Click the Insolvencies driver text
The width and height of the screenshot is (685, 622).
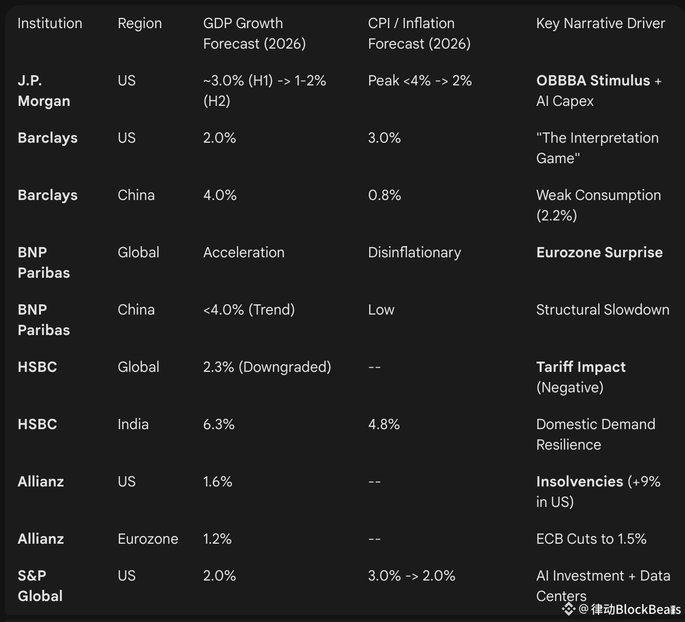(579, 482)
